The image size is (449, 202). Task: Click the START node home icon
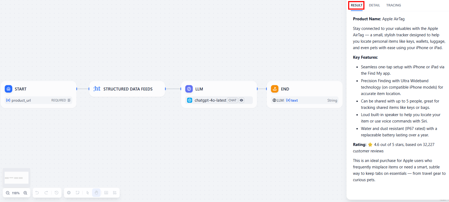point(9,89)
